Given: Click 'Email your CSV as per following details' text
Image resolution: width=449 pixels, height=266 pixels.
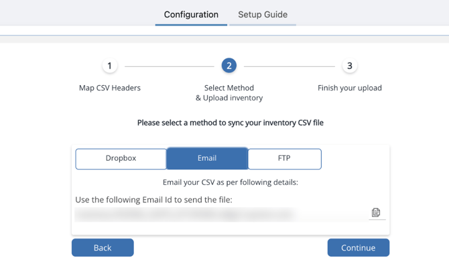Looking at the screenshot, I should point(231,182).
